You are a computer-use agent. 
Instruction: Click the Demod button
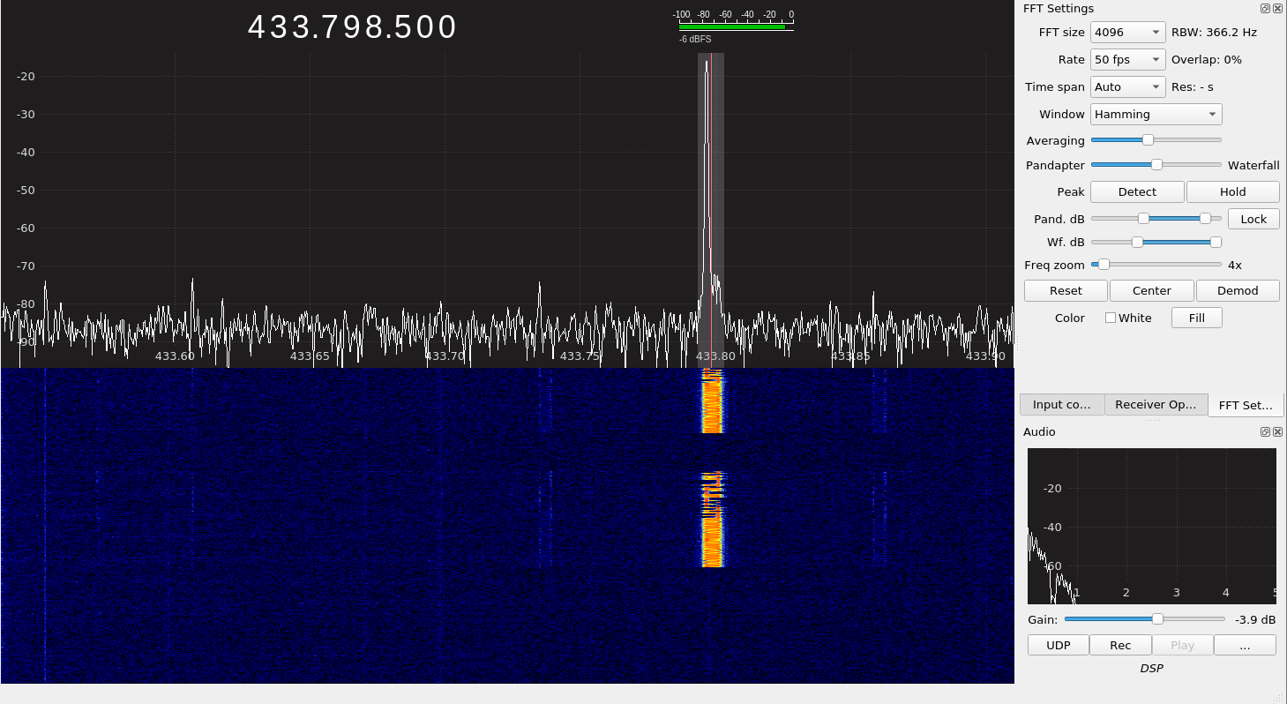(1238, 290)
